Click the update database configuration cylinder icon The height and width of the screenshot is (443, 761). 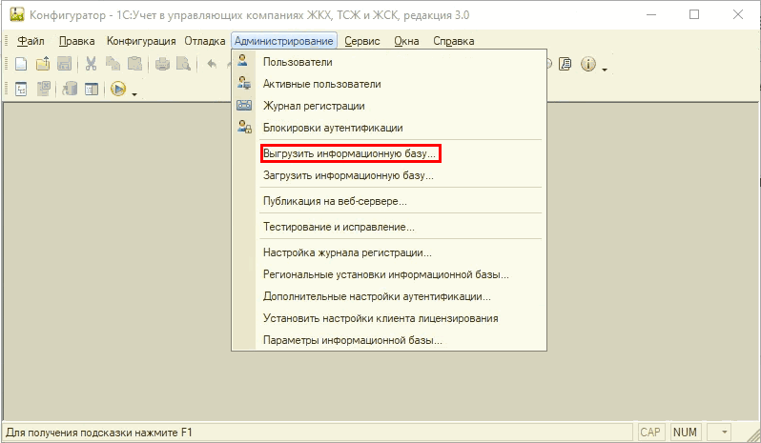point(70,89)
